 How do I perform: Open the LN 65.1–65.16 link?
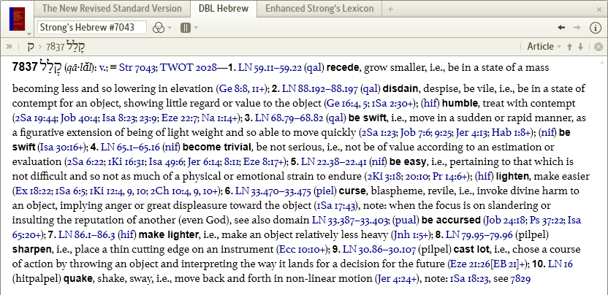tap(129, 147)
